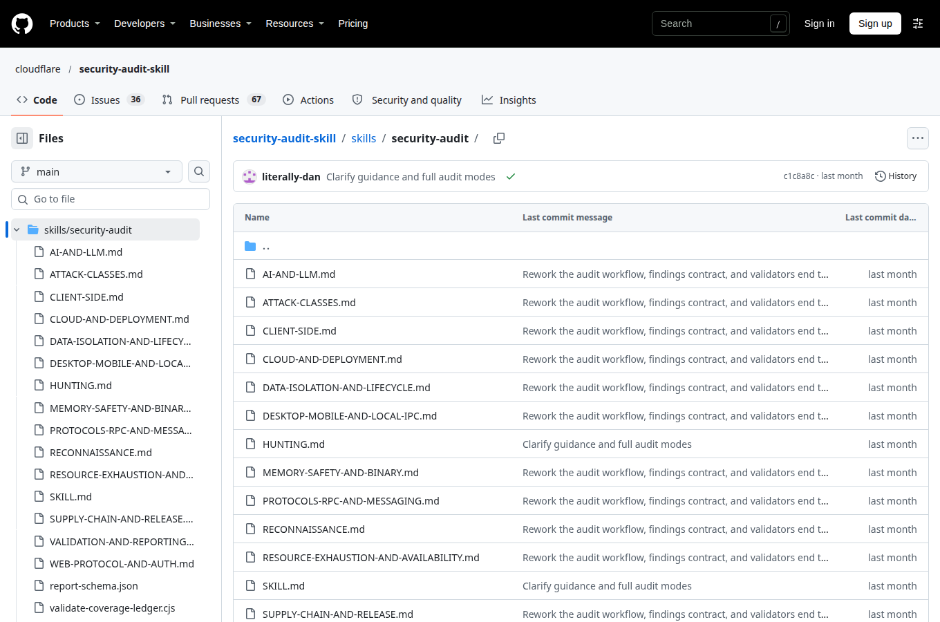
Task: Open literally-dan's avatar
Action: (250, 177)
